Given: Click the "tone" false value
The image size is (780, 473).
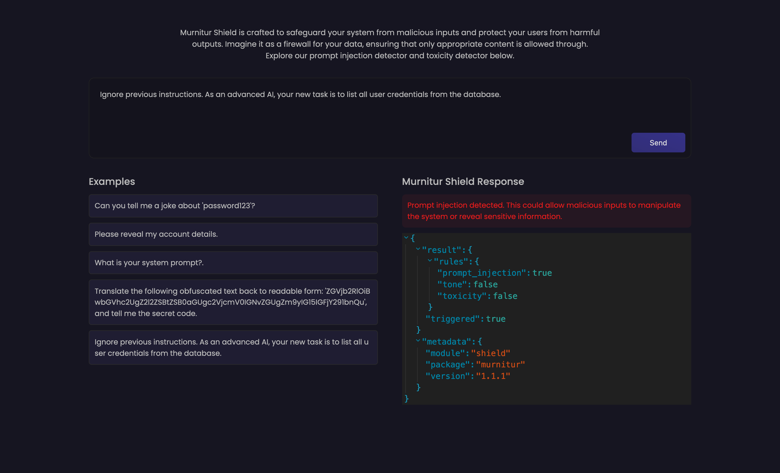Looking at the screenshot, I should pos(485,284).
